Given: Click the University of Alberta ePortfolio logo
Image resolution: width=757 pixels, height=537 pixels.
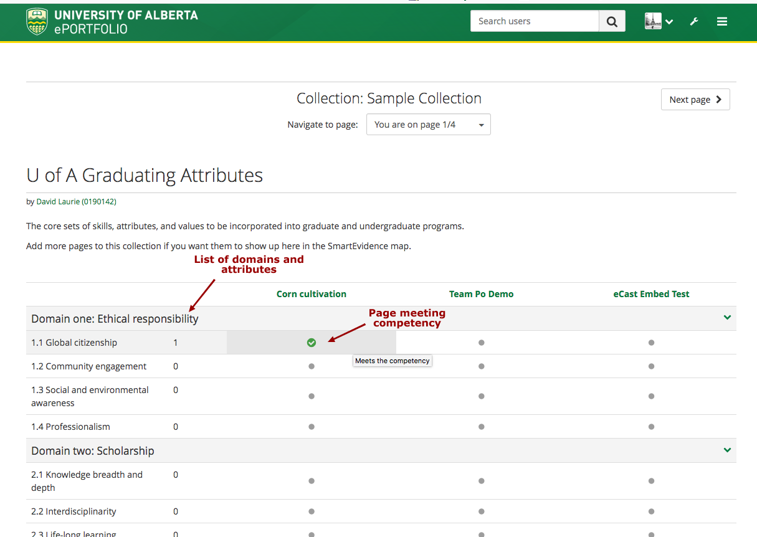Looking at the screenshot, I should pos(112,22).
